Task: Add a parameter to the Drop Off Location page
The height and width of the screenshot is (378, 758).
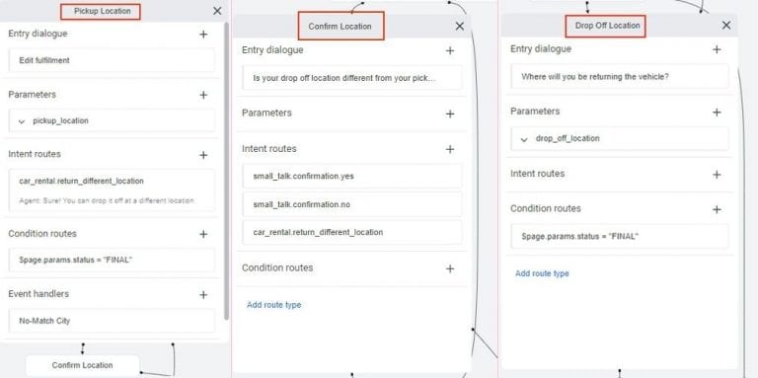Action: pyautogui.click(x=717, y=113)
